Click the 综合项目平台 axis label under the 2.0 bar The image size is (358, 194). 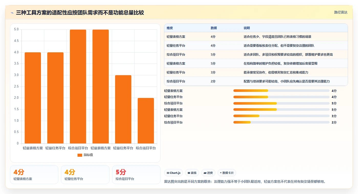(146, 148)
